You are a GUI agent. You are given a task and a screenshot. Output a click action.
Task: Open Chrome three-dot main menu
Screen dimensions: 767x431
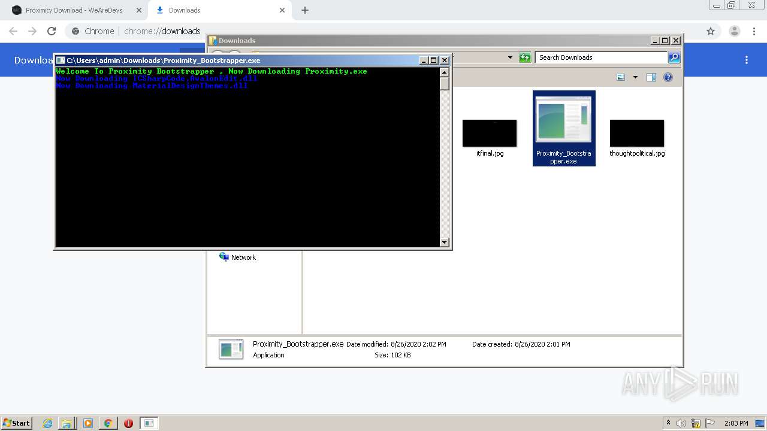[x=755, y=31]
